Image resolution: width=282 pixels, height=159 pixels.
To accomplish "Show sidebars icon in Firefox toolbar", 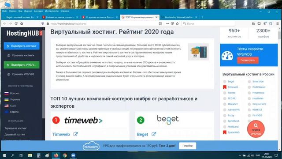I will click(259, 23).
